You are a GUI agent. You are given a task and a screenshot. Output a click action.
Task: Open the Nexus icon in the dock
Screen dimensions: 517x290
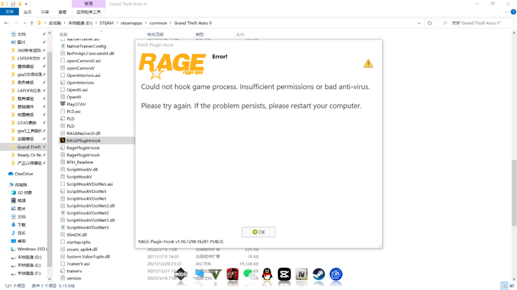(x=181, y=274)
